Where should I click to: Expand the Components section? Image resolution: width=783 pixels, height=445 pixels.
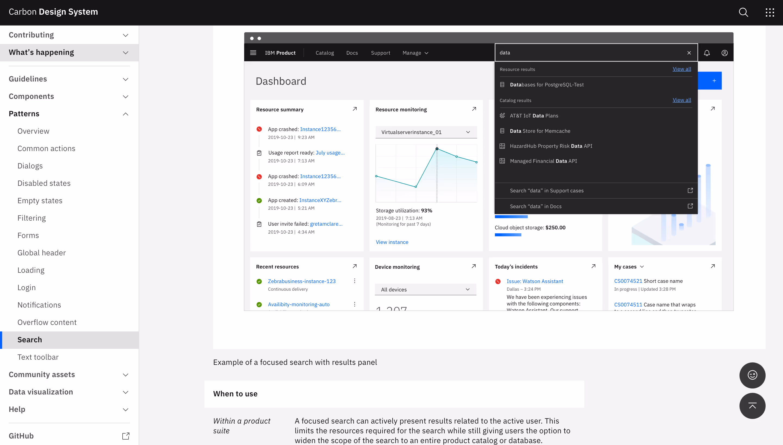pyautogui.click(x=69, y=96)
